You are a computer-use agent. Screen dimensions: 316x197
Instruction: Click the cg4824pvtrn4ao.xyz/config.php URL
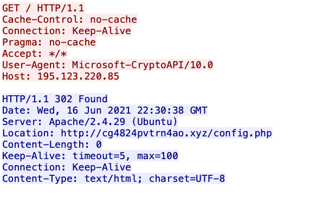coord(166,133)
